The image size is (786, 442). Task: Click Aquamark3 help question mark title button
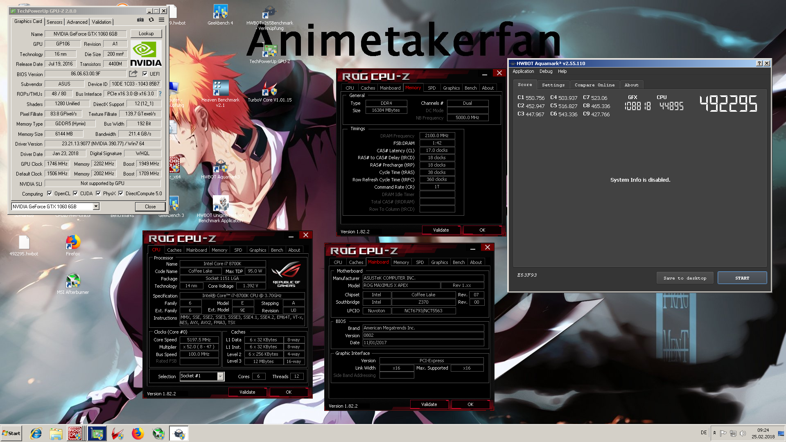coord(759,63)
